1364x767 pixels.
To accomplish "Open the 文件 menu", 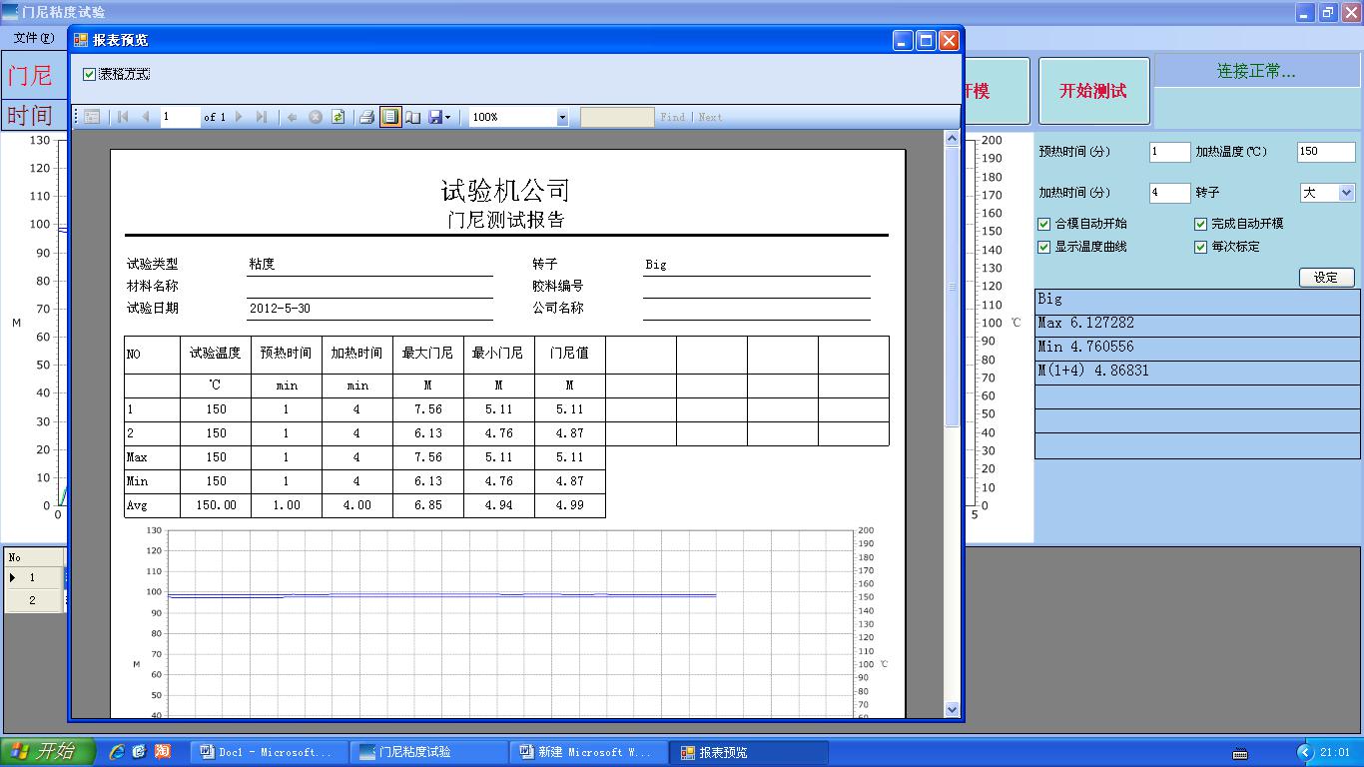I will (33, 38).
